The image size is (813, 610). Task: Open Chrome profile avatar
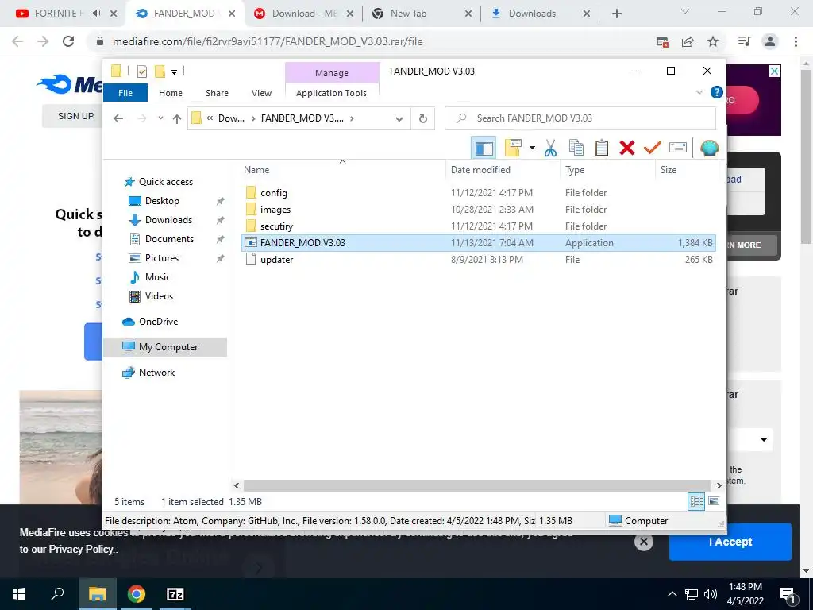tap(770, 41)
